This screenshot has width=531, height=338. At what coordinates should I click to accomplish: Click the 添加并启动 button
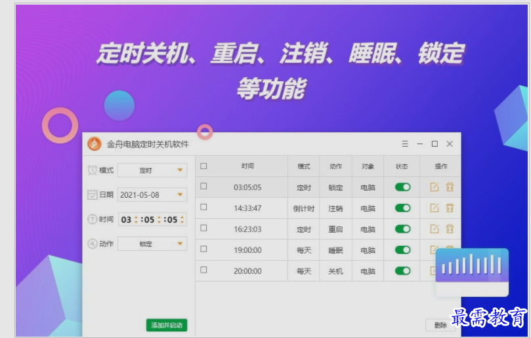pyautogui.click(x=167, y=325)
